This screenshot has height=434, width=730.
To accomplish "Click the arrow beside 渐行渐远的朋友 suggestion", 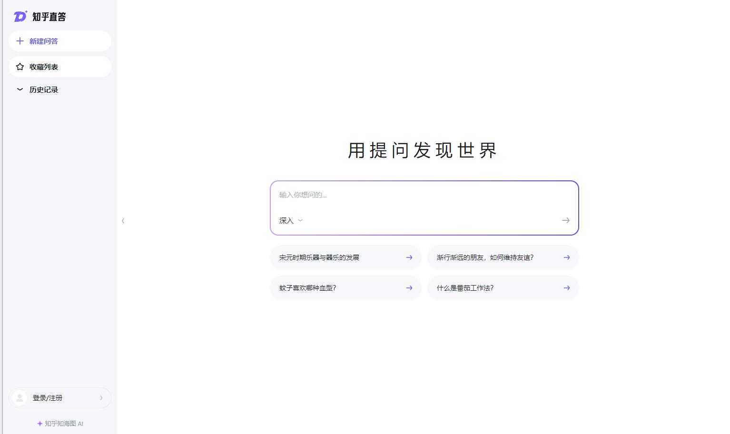I will (566, 257).
